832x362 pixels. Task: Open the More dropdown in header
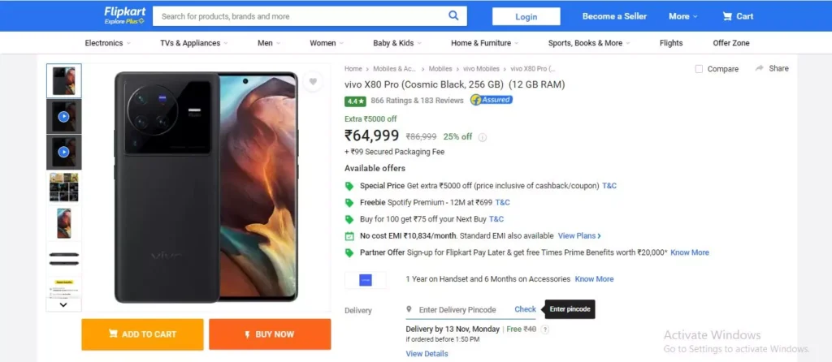point(682,16)
